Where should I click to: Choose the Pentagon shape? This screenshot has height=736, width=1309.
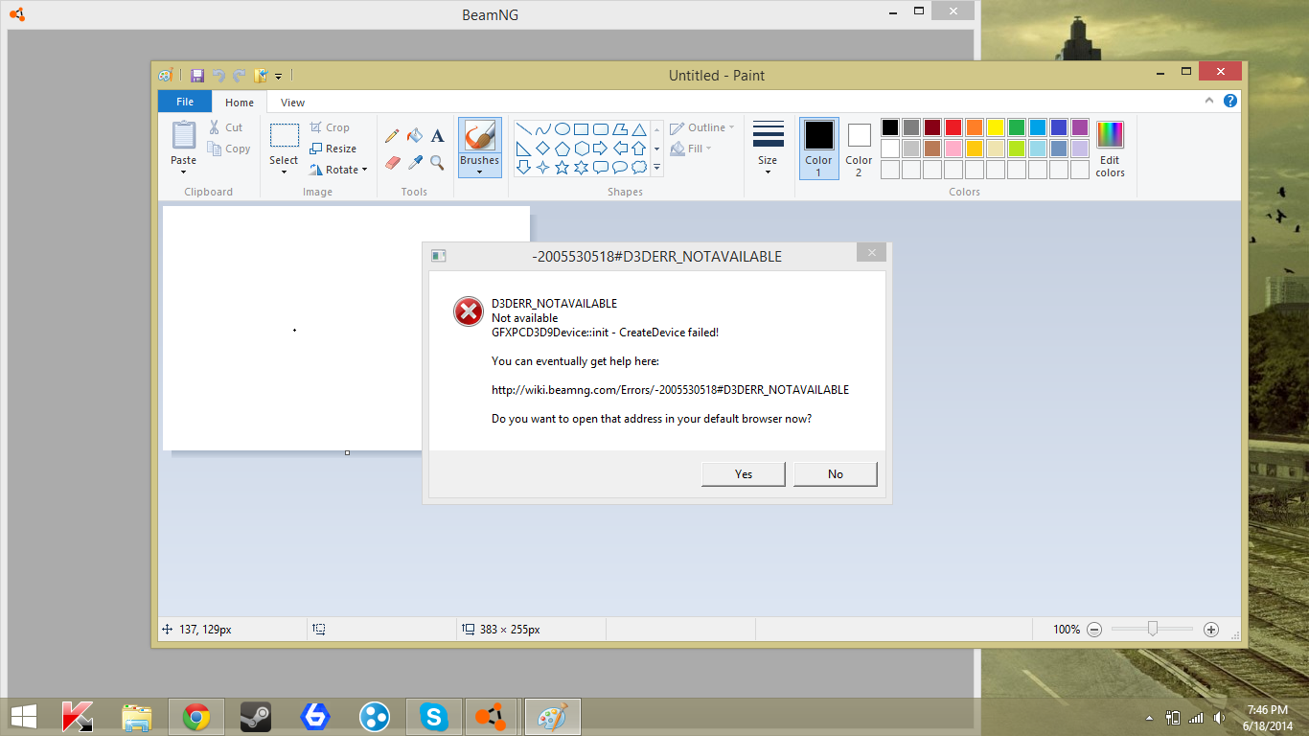coord(562,149)
